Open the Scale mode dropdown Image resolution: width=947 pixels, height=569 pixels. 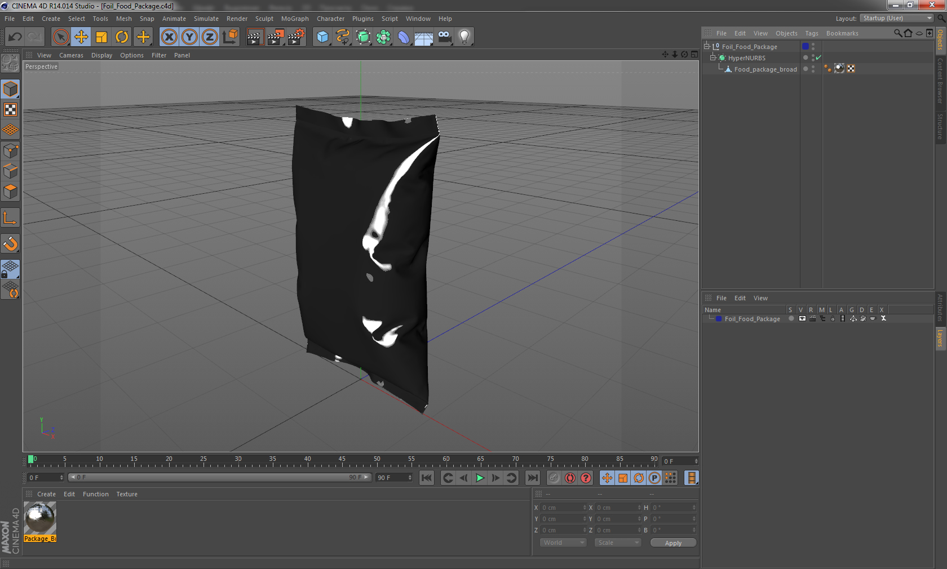[x=618, y=543]
